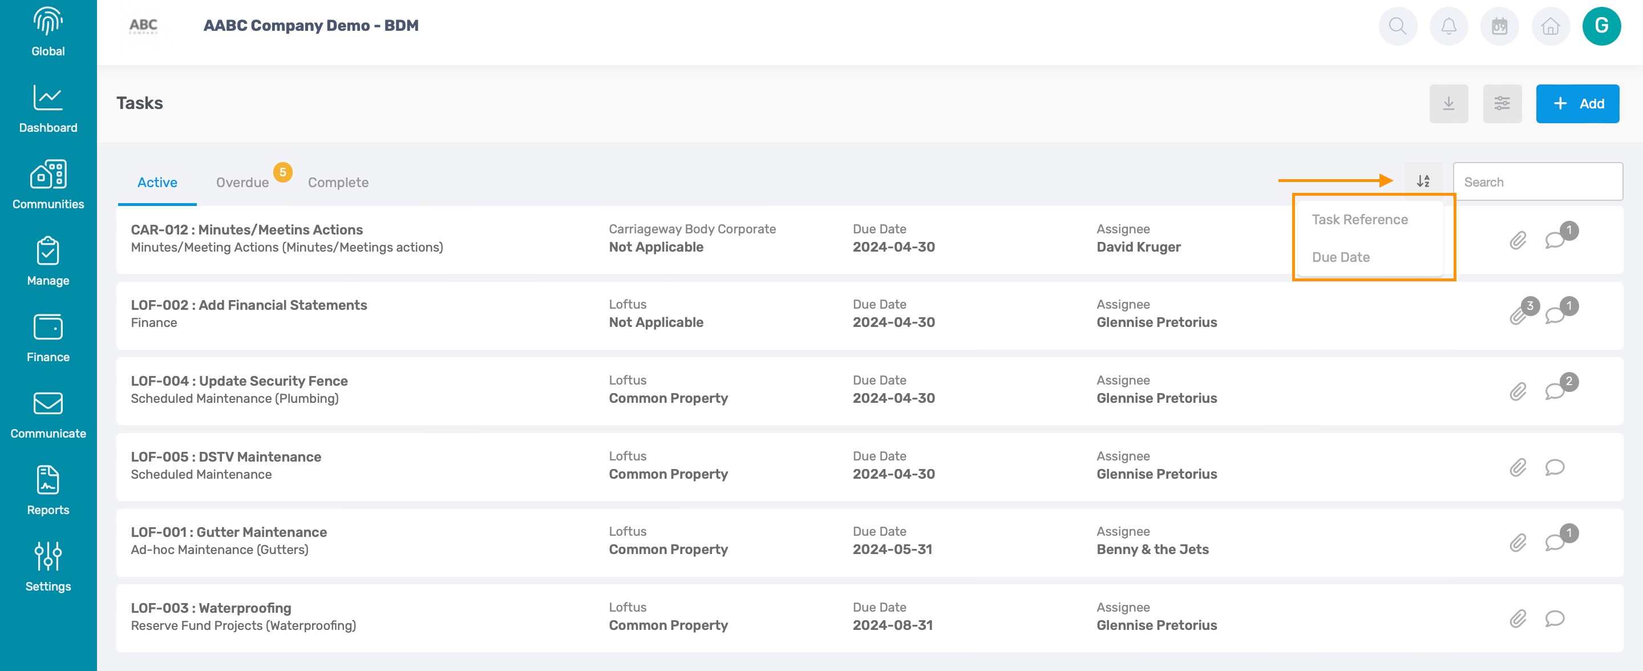Open comments for LOF-001 task
This screenshot has width=1643, height=671.
(1555, 543)
